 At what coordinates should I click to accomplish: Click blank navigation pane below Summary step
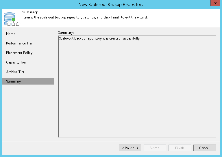click(x=28, y=113)
